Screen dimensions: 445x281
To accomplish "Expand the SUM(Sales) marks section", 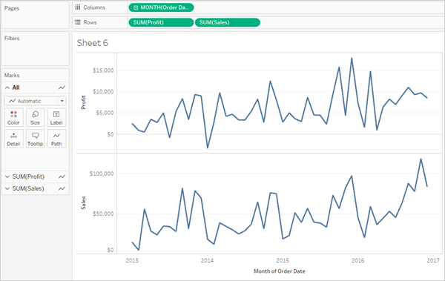I will (x=7, y=188).
